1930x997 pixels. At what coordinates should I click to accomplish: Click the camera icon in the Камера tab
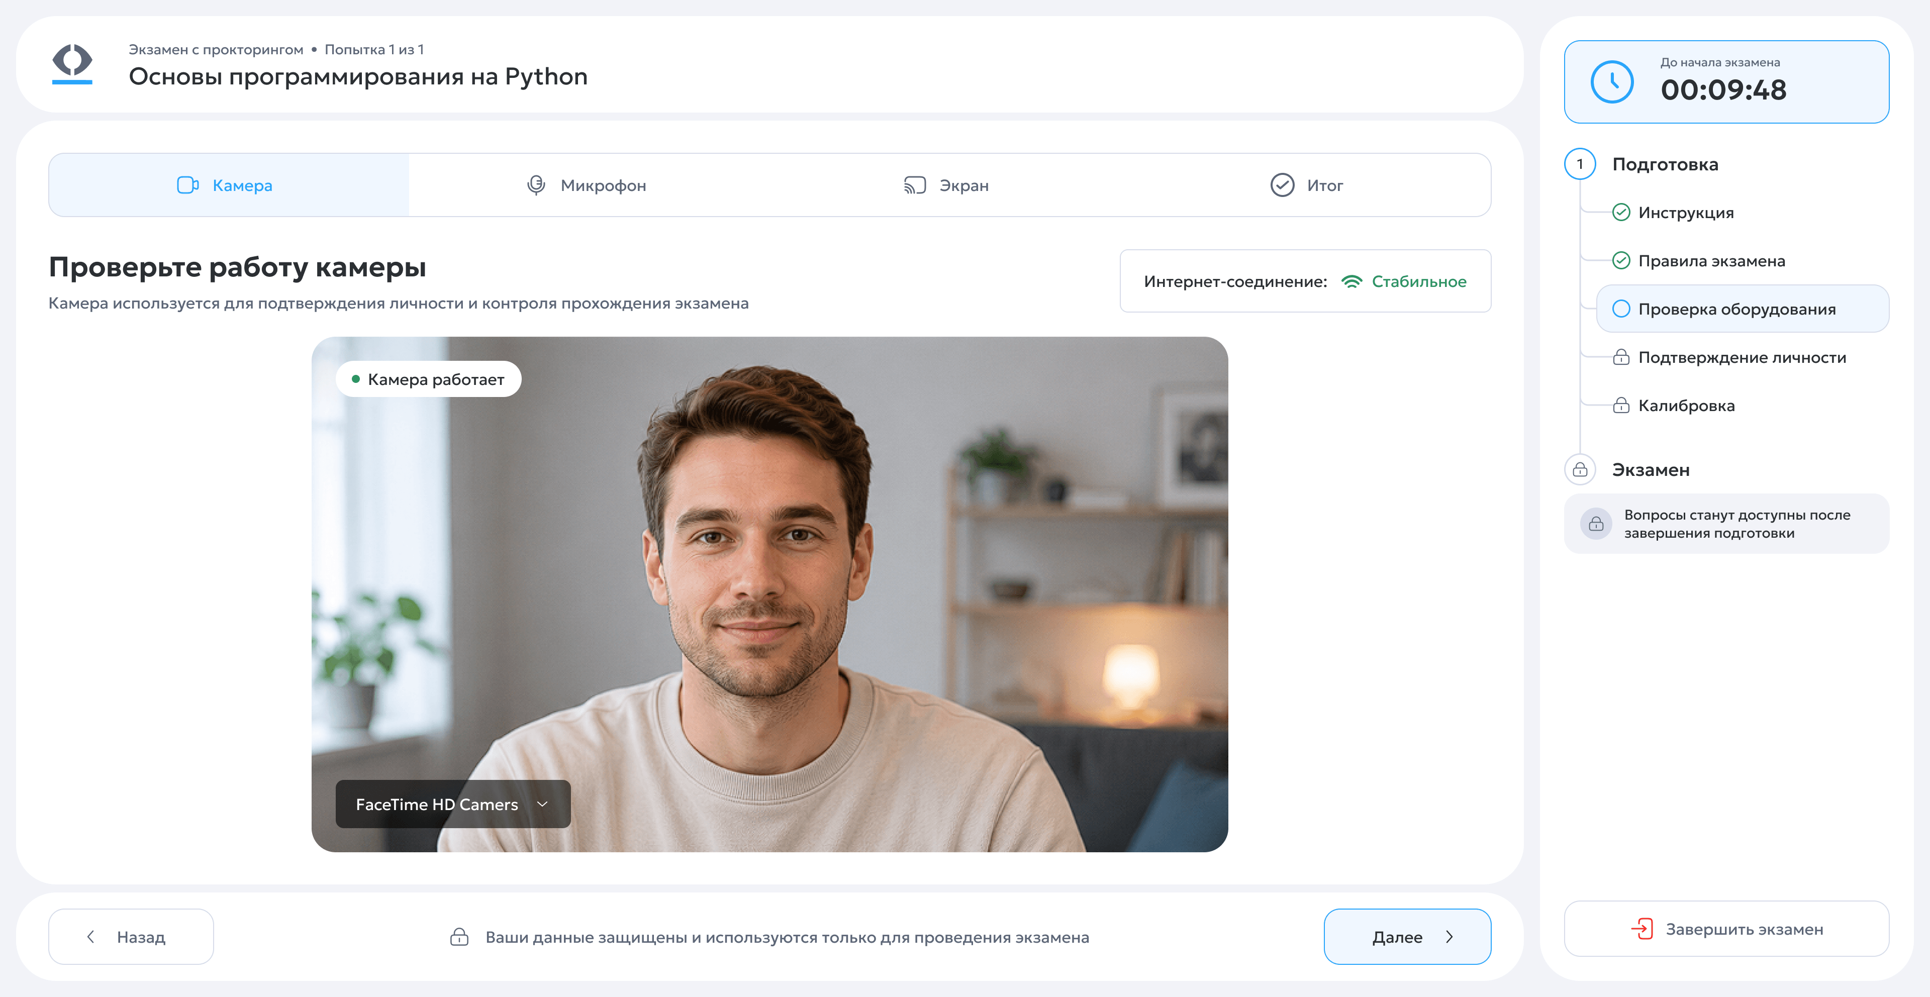pyautogui.click(x=187, y=185)
